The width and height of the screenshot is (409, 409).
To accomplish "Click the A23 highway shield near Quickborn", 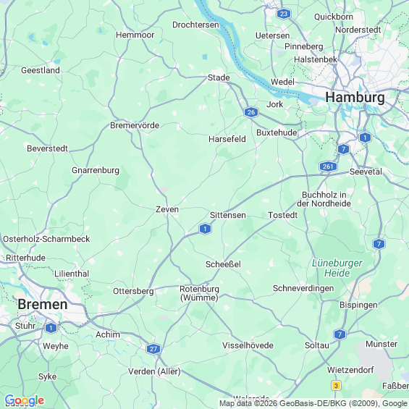I will coord(284,14).
